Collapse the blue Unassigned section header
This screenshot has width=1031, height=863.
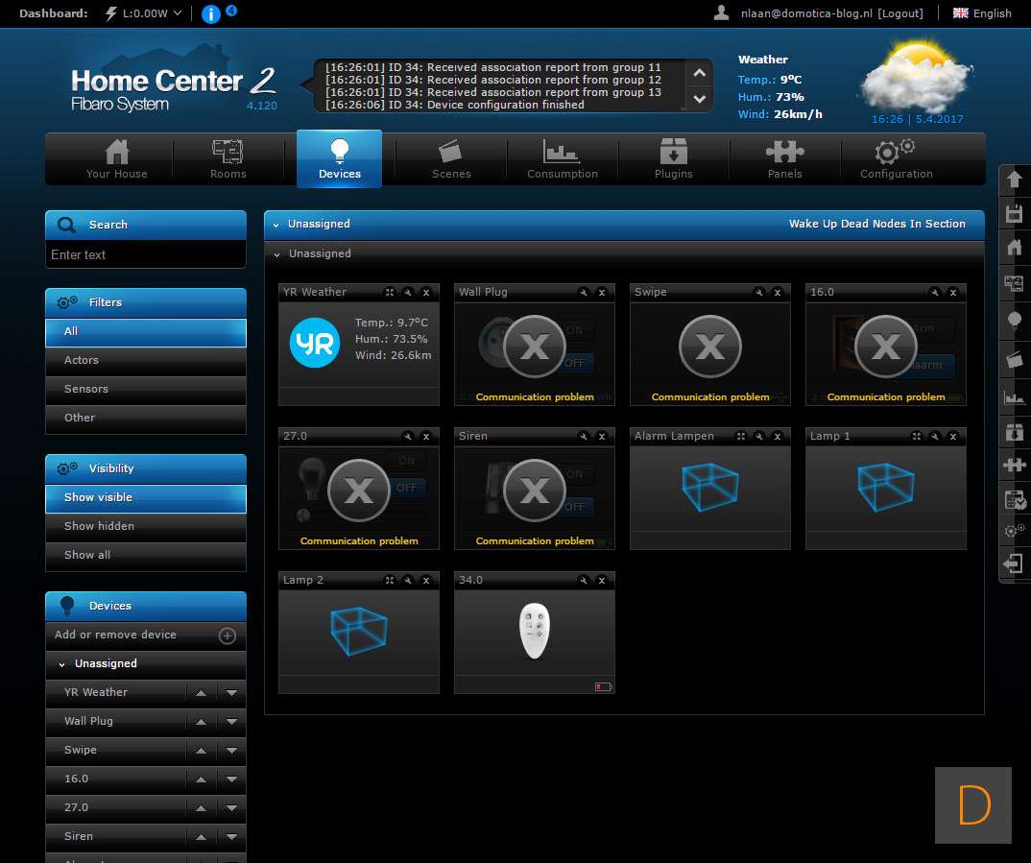coord(276,225)
